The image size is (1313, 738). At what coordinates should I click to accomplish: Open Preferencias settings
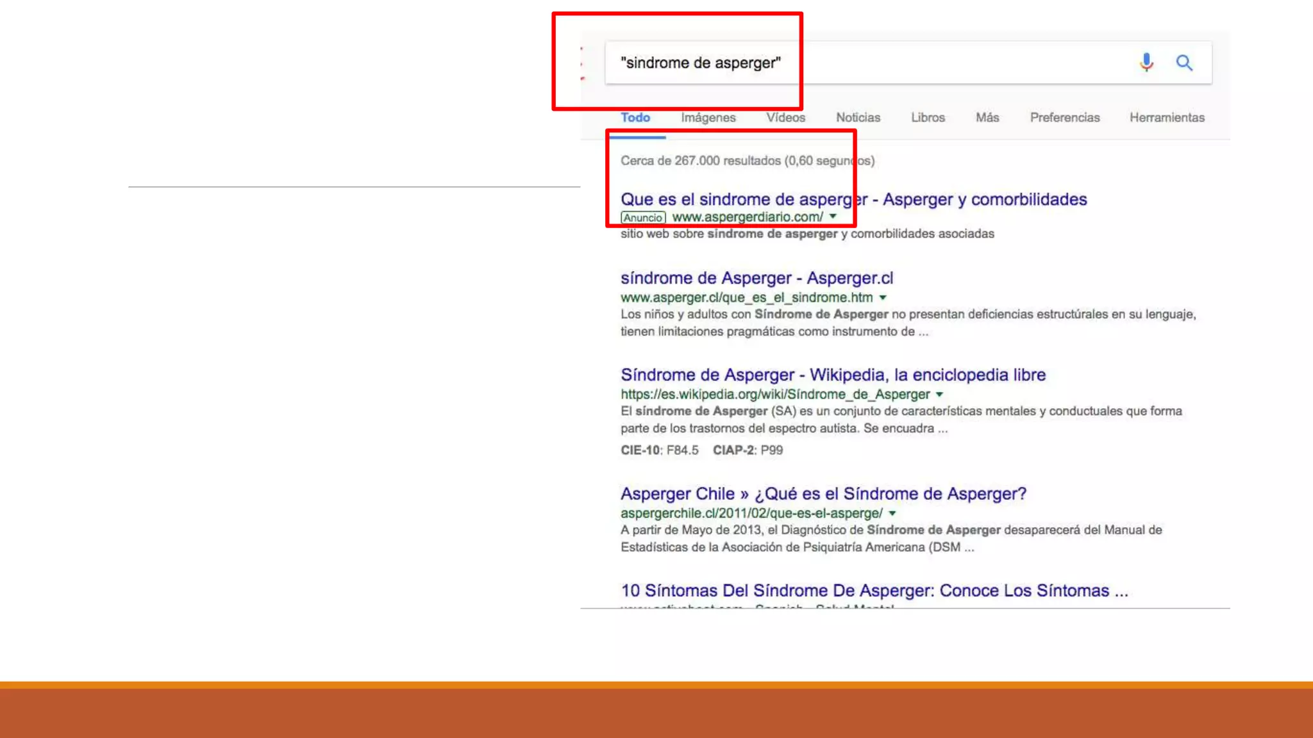[1064, 117]
